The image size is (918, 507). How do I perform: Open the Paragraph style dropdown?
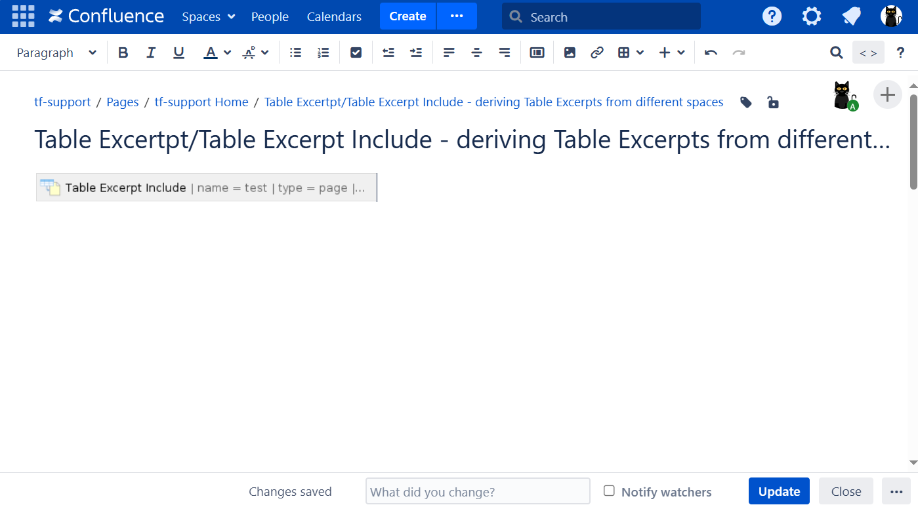(x=56, y=53)
